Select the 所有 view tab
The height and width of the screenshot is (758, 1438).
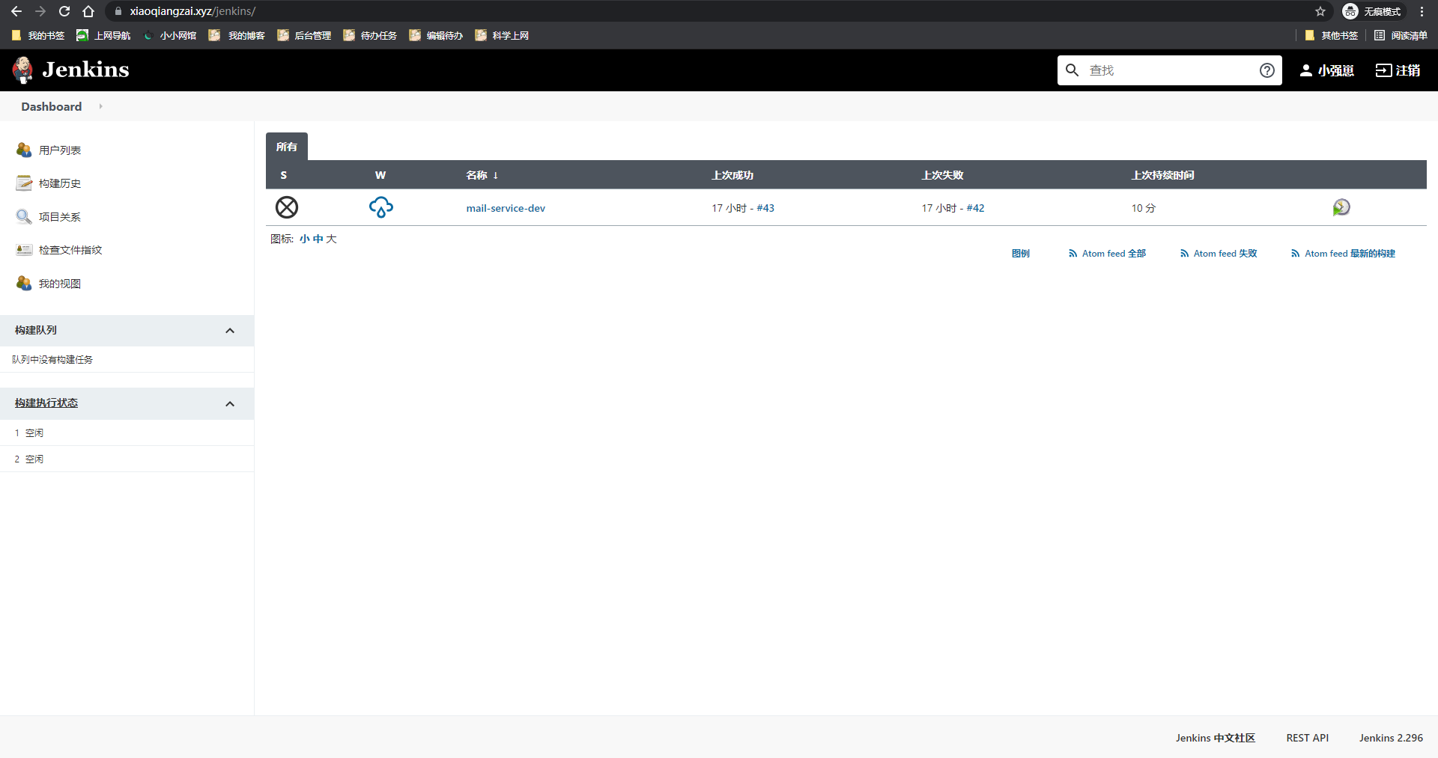287,147
